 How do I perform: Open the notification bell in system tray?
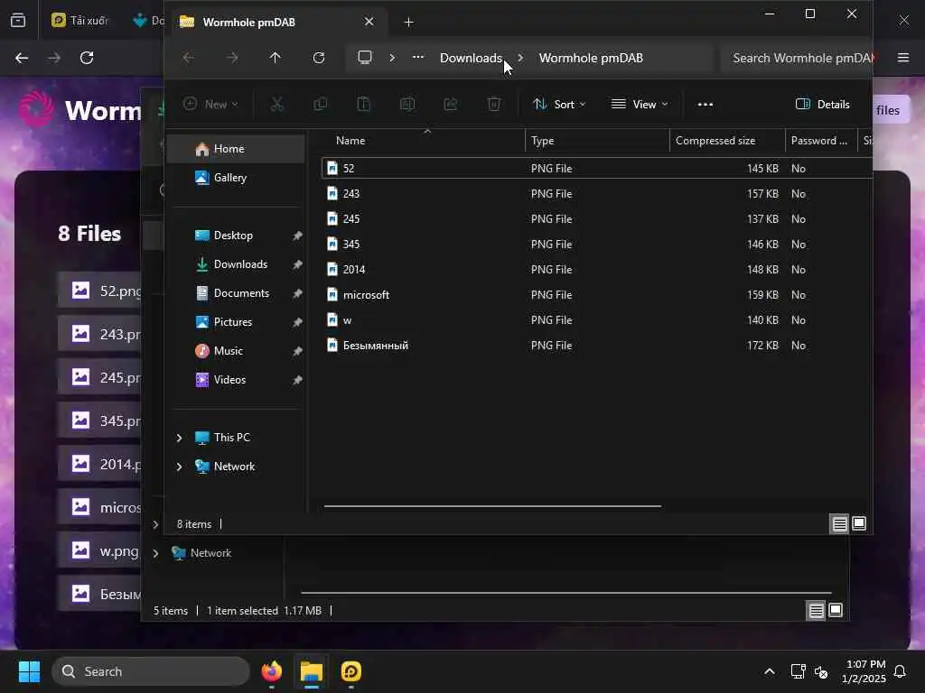pyautogui.click(x=900, y=671)
